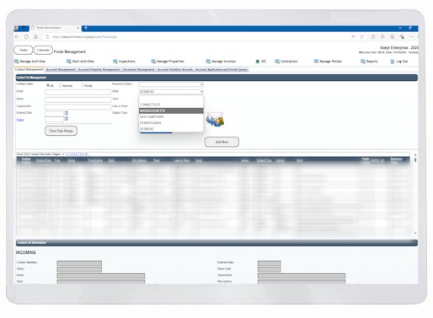This screenshot has height=318, width=433.
Task: Go back in the browser
Action: pos(17,36)
